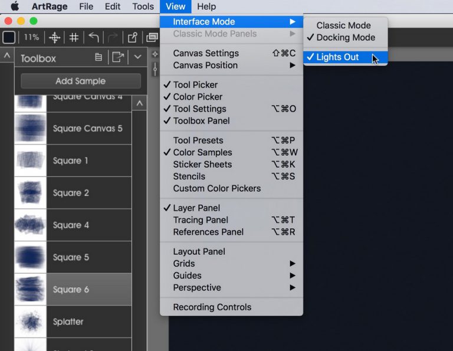Click the vertical slider handle beside Toolbox
453x351 pixels.
(x=155, y=70)
